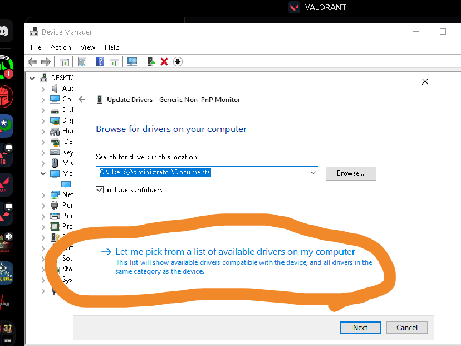Image resolution: width=461 pixels, height=346 pixels.
Task: Select the Audio inputs speaker icon
Action: [55, 89]
